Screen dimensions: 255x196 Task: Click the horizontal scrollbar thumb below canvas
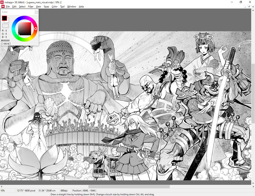tap(129, 187)
